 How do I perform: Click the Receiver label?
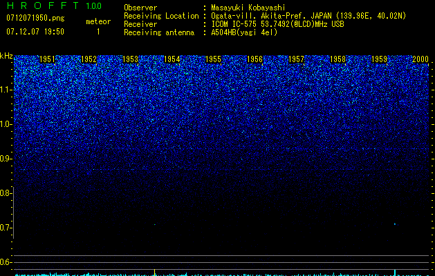pyautogui.click(x=140, y=24)
